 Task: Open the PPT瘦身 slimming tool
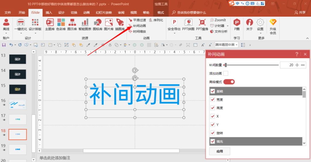point(202,25)
